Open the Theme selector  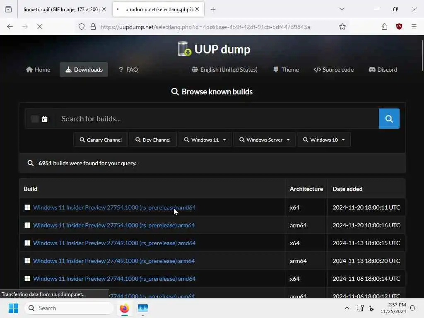[286, 70]
